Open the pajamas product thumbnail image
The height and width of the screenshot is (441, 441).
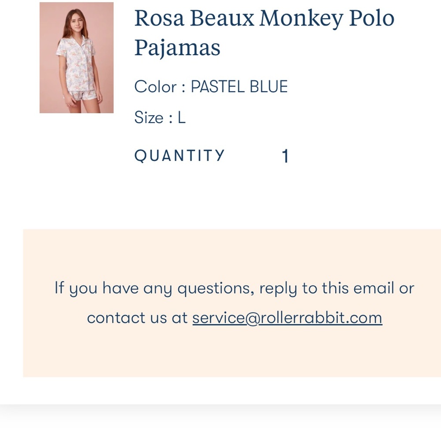point(76,58)
